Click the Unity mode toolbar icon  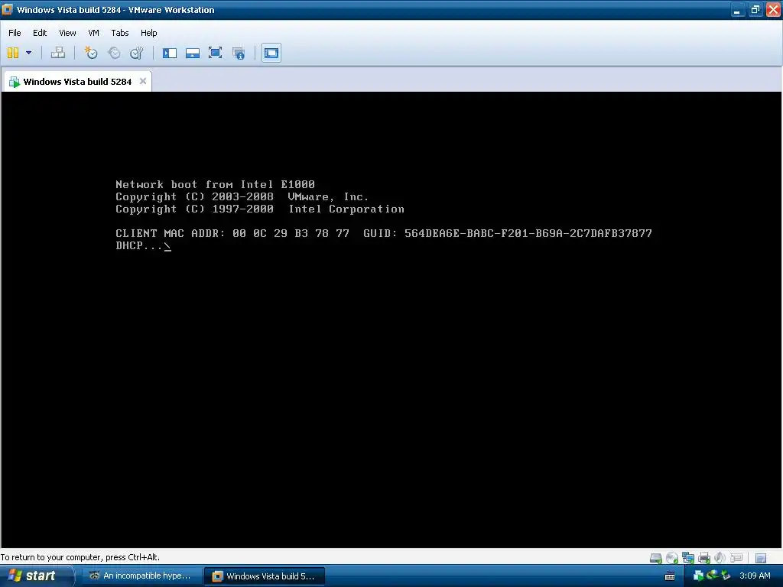click(239, 53)
